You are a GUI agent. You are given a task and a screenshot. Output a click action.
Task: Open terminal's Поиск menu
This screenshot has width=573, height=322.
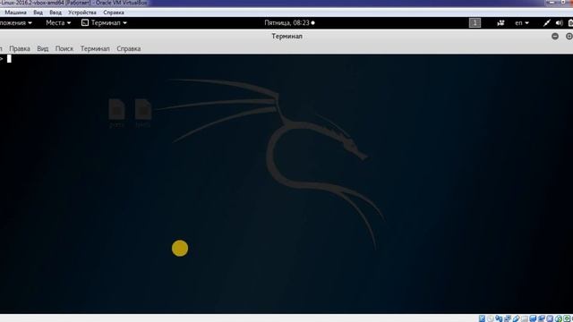64,48
